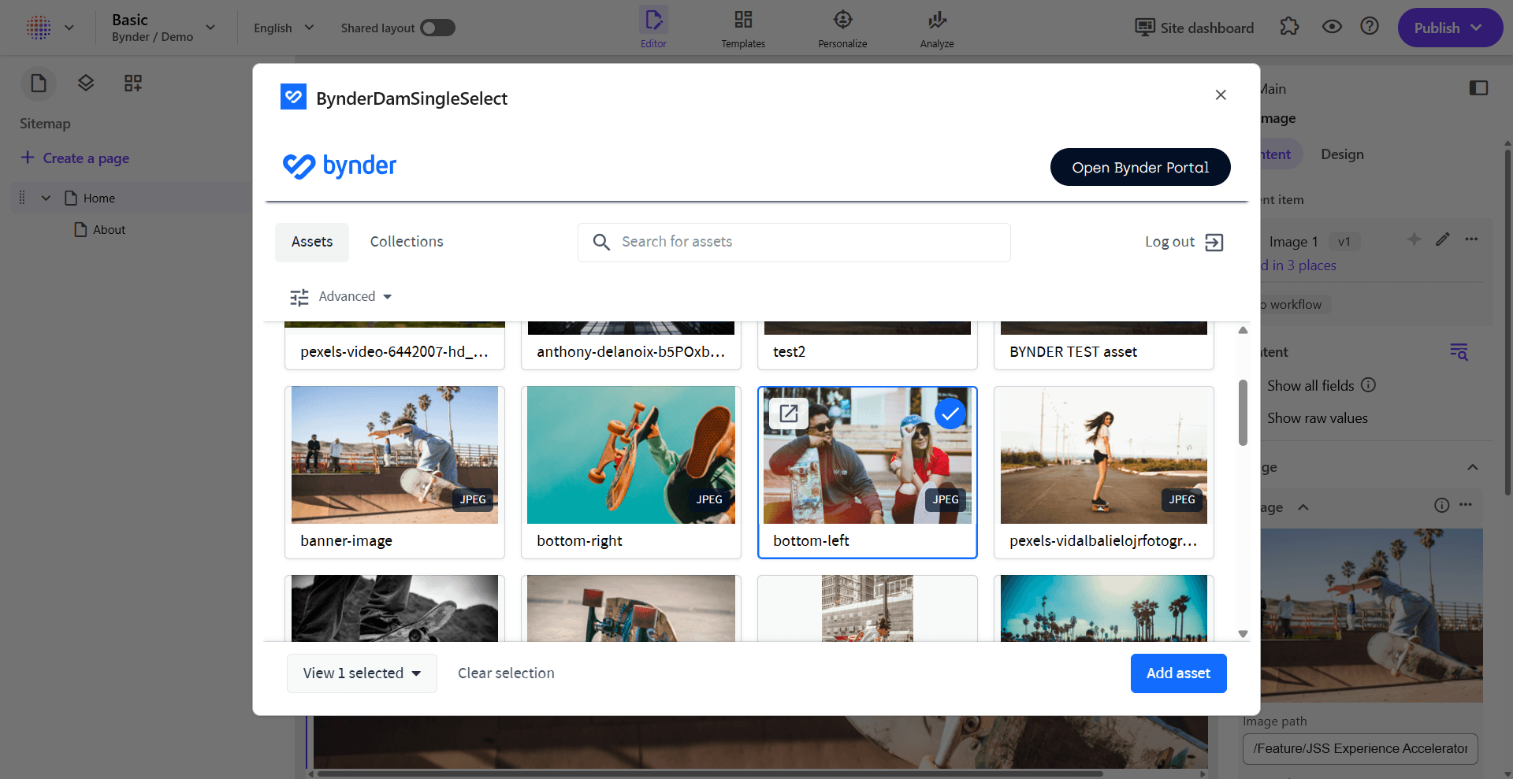Switch to the Collections tab
The image size is (1513, 779).
[x=407, y=242]
